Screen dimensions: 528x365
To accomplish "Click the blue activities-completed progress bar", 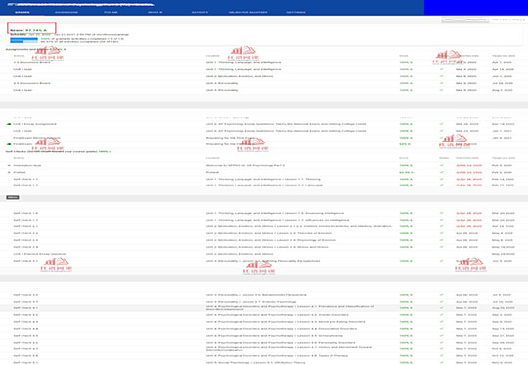I will coord(23,39).
